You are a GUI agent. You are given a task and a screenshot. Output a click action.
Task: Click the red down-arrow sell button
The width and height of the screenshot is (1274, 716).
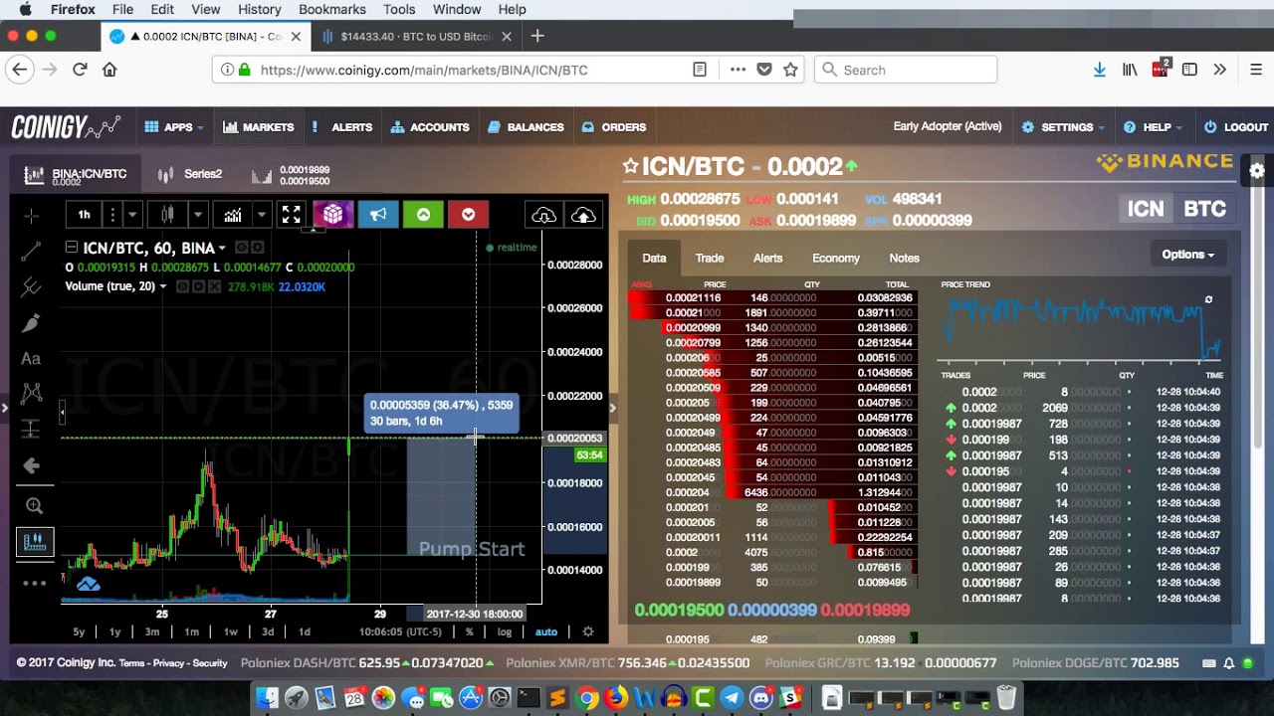pyautogui.click(x=468, y=215)
